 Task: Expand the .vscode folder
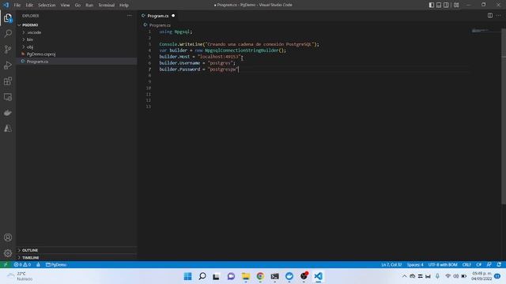(x=34, y=32)
